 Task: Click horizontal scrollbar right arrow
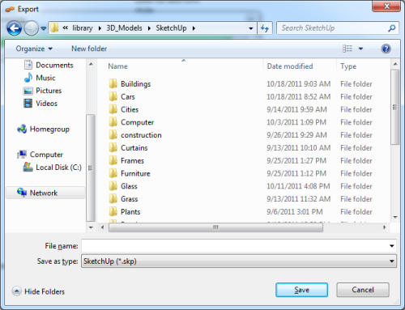point(384,227)
